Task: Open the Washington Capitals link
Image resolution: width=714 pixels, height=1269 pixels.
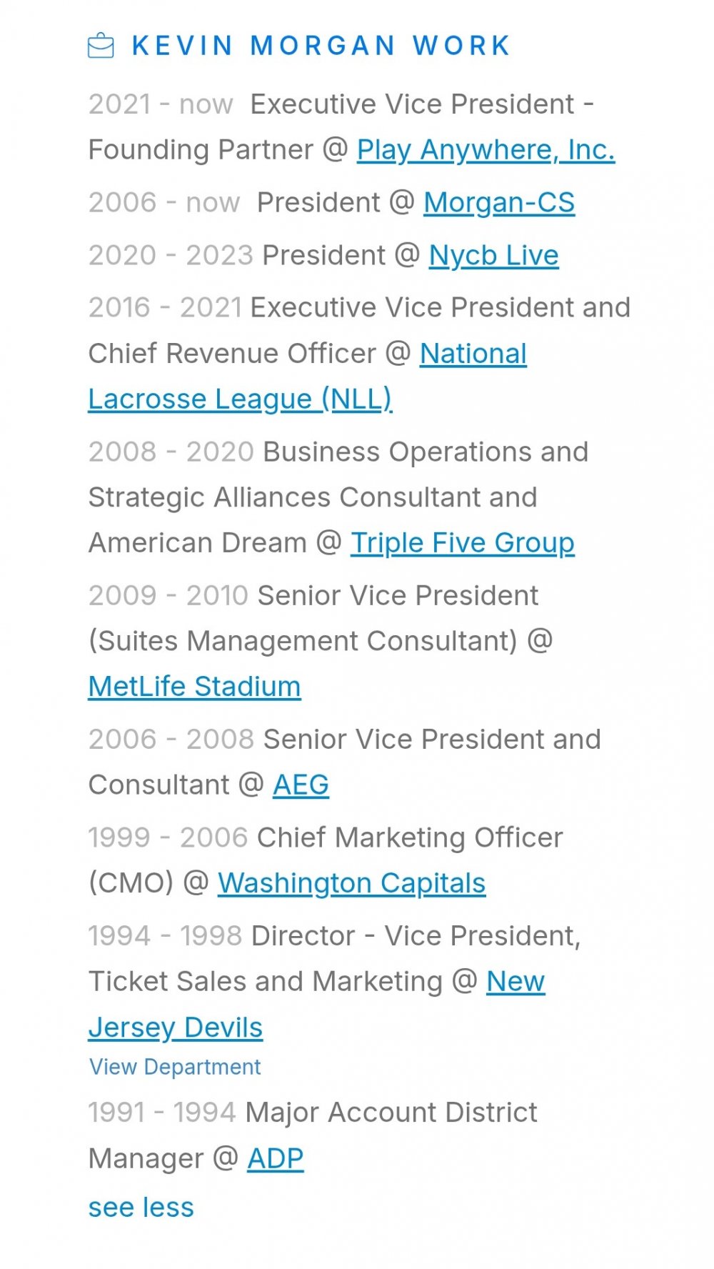Action: tap(351, 883)
